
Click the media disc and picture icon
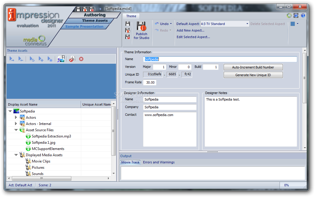[x=61, y=59]
